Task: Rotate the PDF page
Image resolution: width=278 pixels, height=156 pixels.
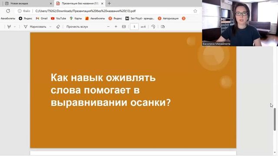Action: [x=153, y=26]
